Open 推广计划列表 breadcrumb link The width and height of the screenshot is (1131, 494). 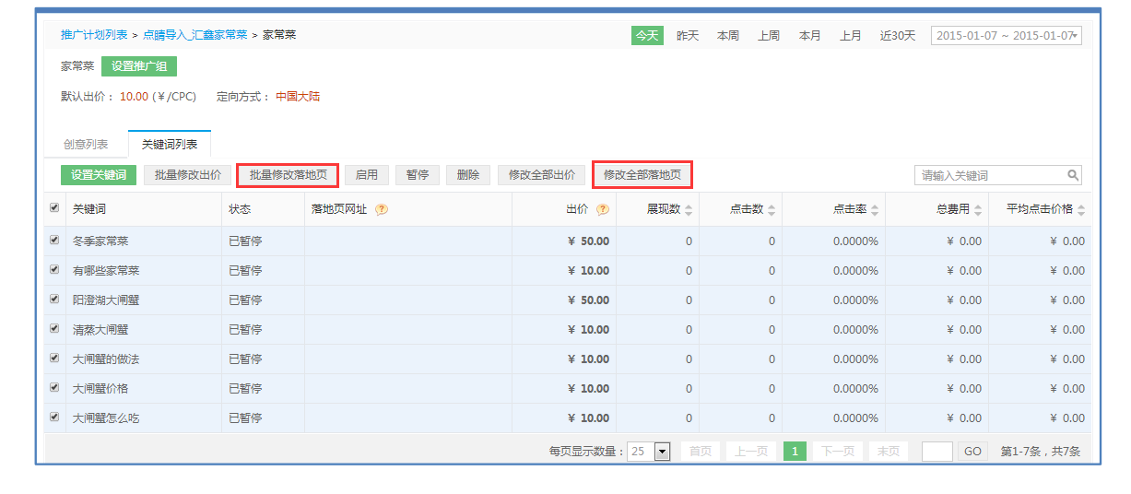(94, 35)
